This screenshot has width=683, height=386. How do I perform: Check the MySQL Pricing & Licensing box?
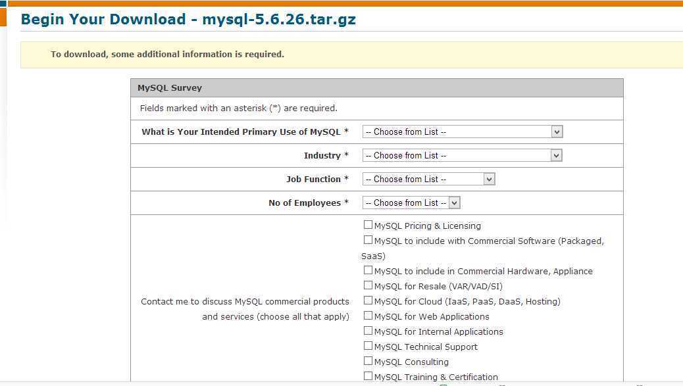[368, 225]
